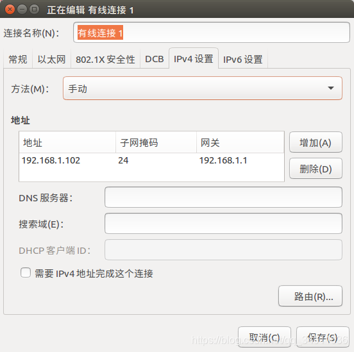Switch to 802.1X 安全性 tab
This screenshot has width=354, height=352.
(x=105, y=59)
